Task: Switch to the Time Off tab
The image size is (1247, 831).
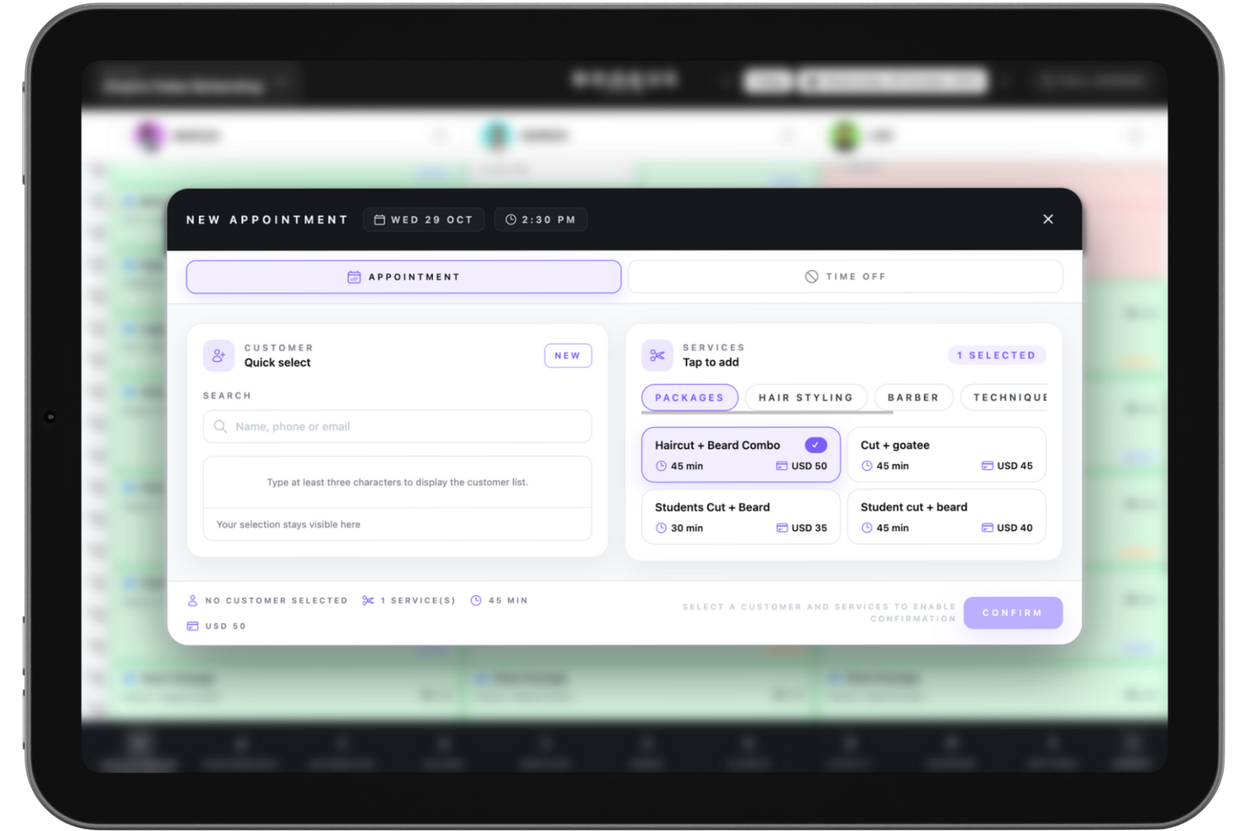Action: pos(844,277)
